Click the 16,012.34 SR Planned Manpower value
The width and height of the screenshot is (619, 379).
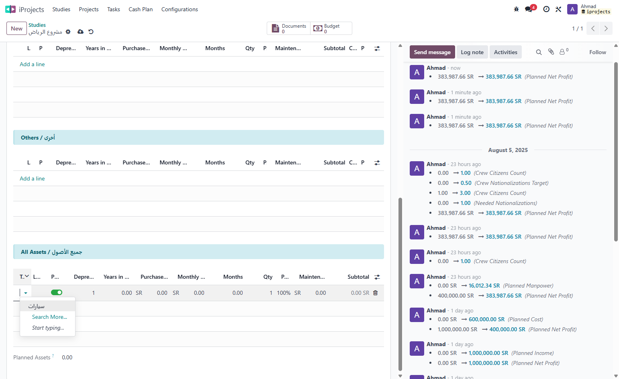(x=484, y=286)
